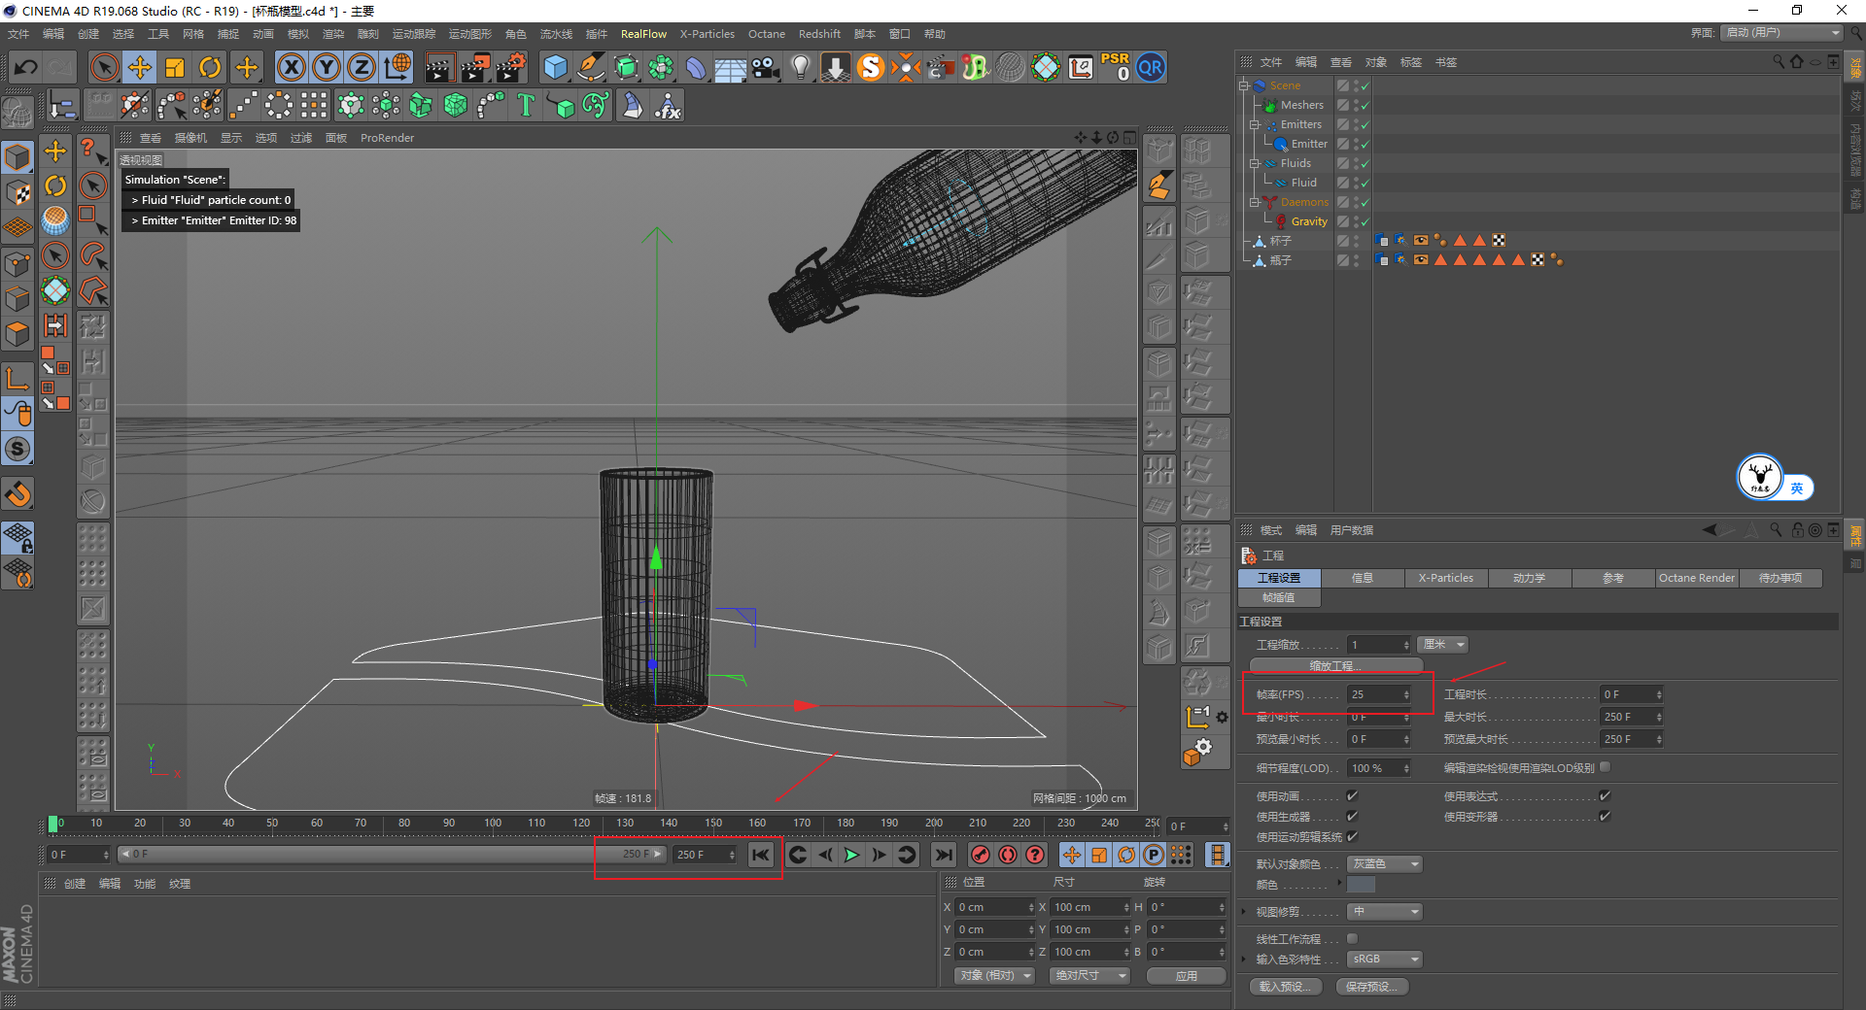The image size is (1866, 1010).
Task: Enable the 线性工作流程 checkbox
Action: [x=1352, y=939]
